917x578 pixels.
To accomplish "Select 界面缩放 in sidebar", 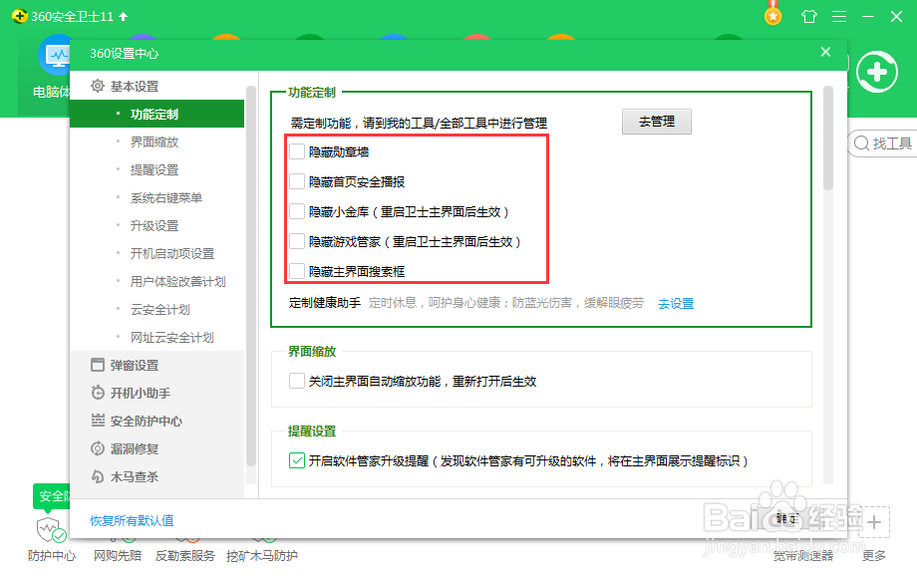I will coord(156,143).
